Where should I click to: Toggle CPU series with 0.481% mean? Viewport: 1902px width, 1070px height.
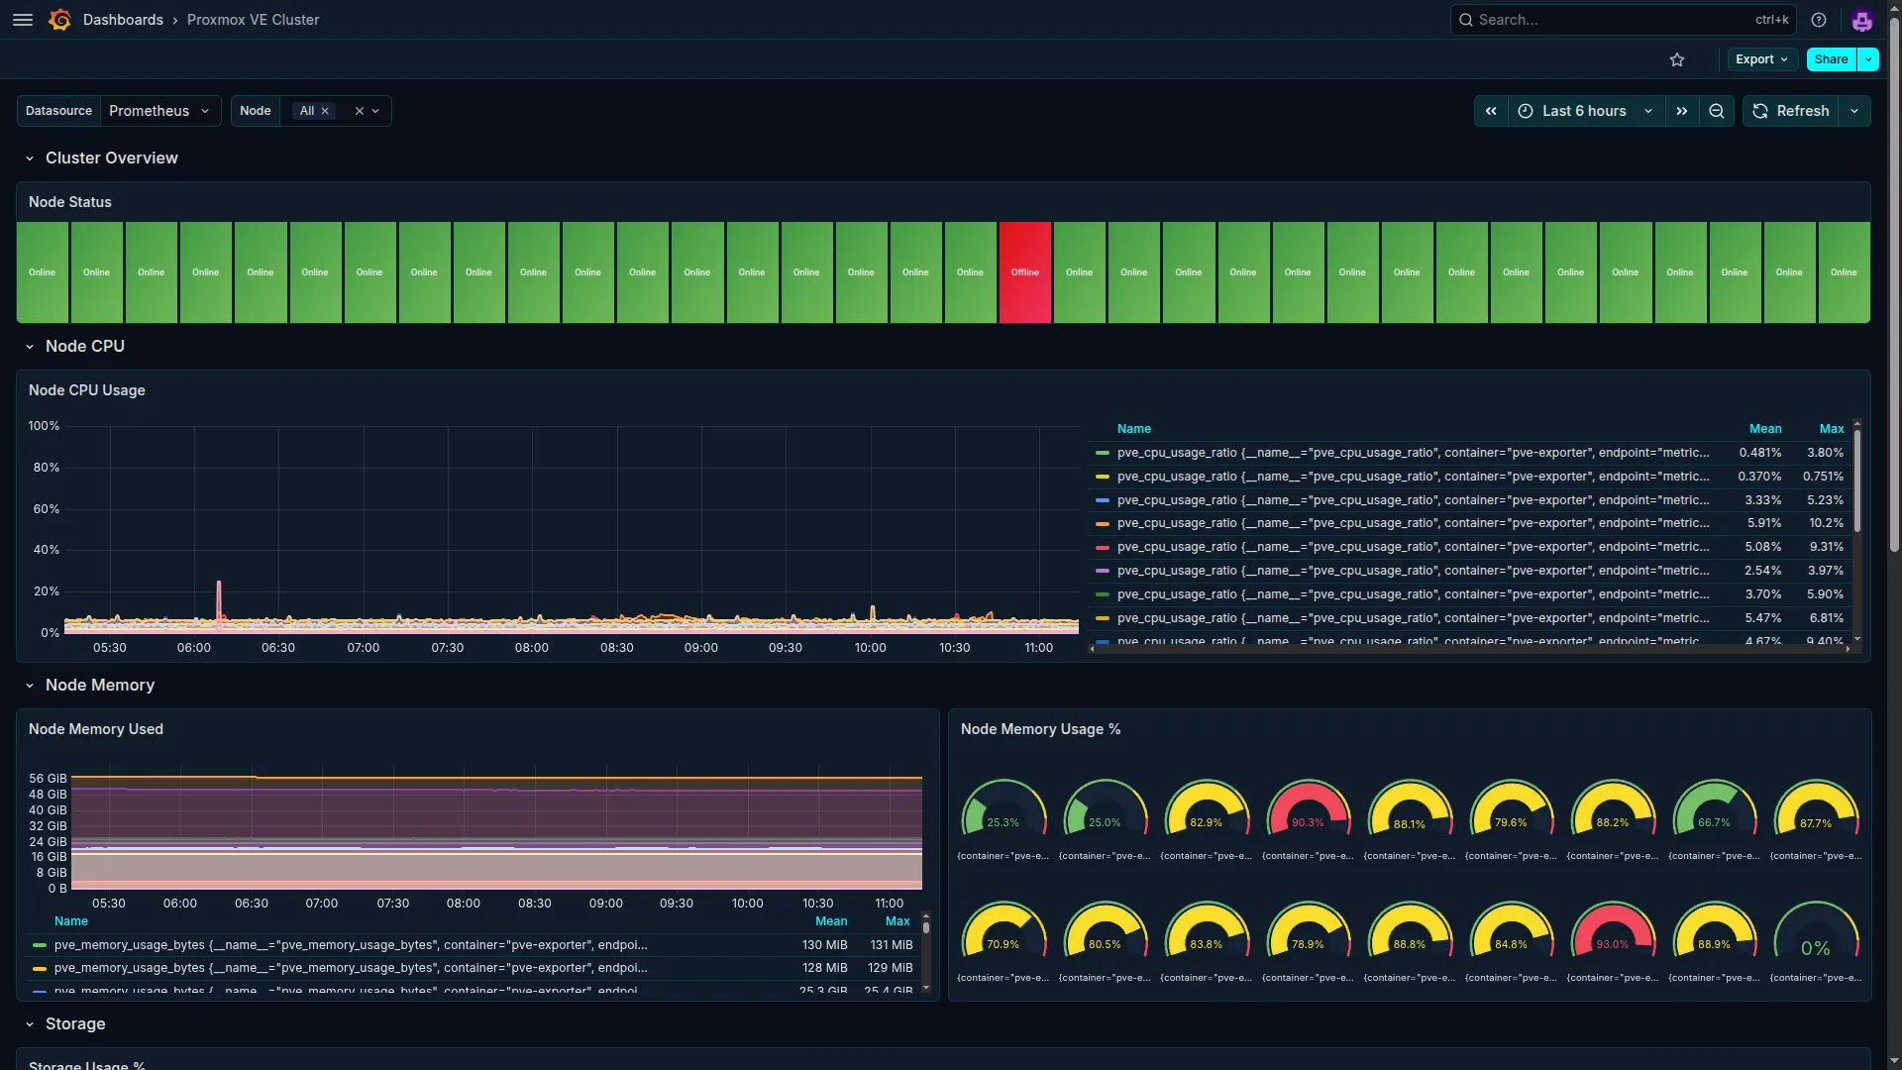pos(1414,453)
